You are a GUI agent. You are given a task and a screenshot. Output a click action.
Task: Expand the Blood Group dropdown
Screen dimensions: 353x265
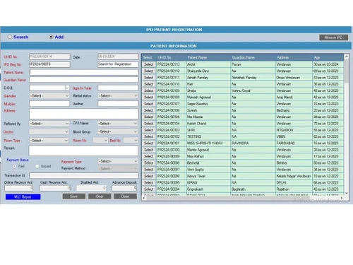(x=118, y=131)
